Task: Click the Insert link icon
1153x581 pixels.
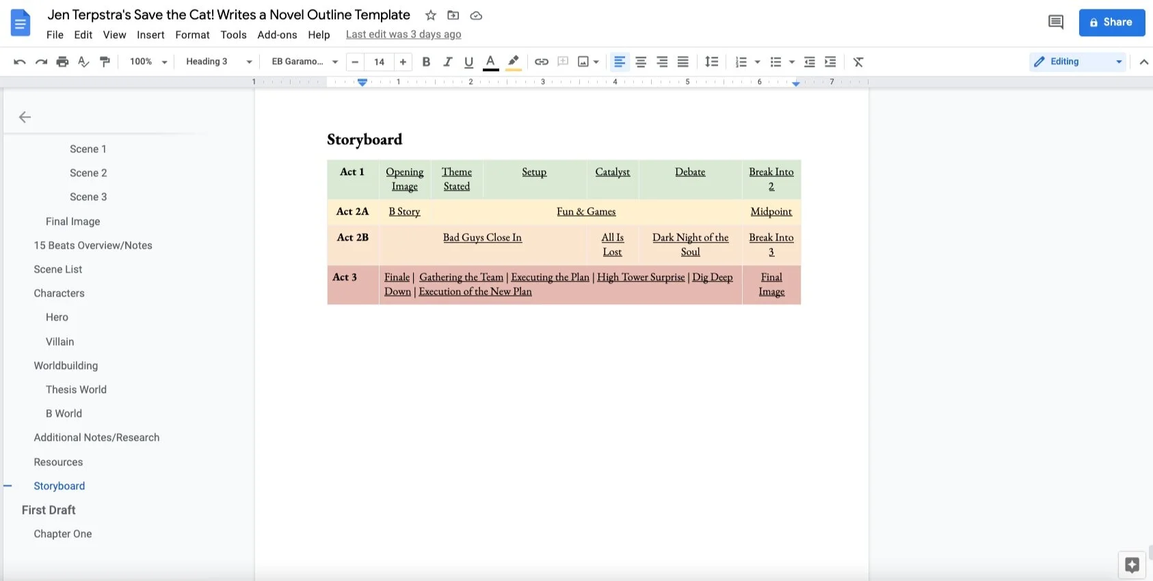Action: pos(542,62)
